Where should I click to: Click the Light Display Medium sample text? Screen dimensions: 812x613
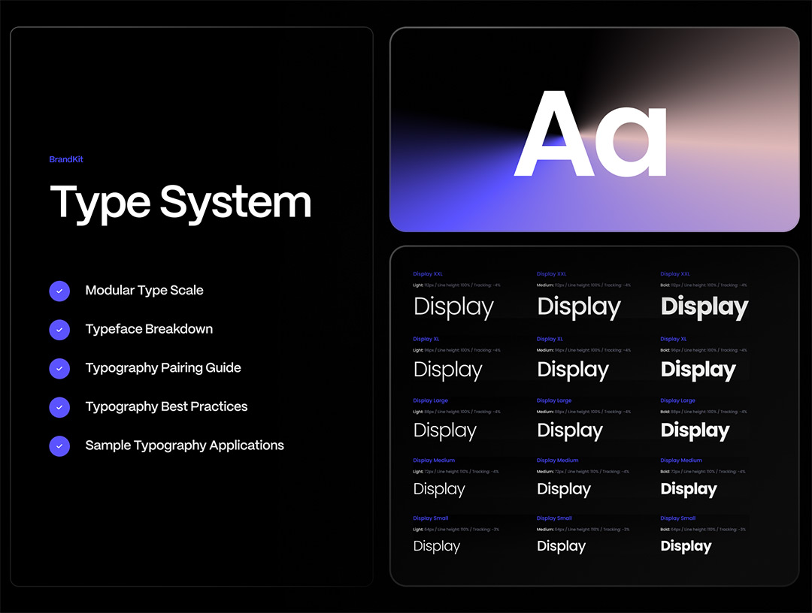(439, 489)
